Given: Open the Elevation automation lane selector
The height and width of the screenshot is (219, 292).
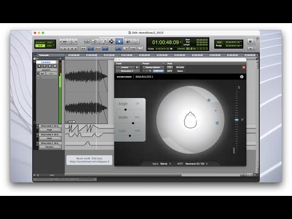Looking at the screenshot, I should tap(50, 147).
